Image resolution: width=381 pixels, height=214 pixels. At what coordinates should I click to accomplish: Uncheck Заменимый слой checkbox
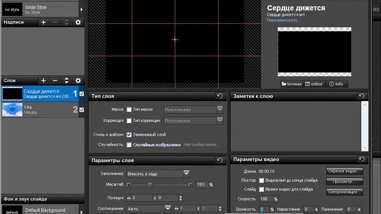tap(129, 135)
